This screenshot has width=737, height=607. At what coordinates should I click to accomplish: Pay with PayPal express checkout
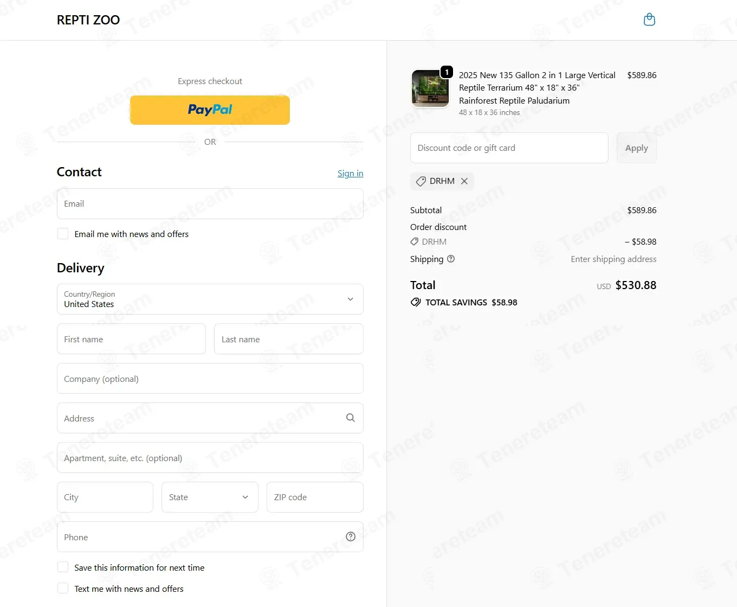click(210, 110)
